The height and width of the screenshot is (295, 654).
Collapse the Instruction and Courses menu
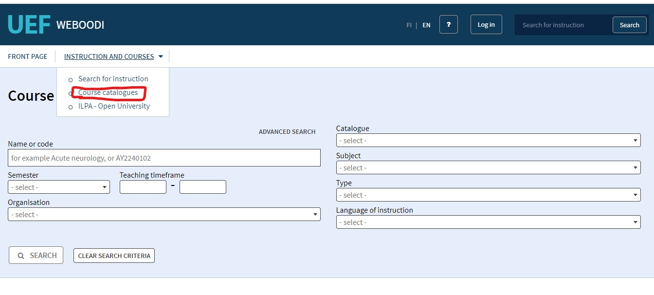tap(113, 56)
